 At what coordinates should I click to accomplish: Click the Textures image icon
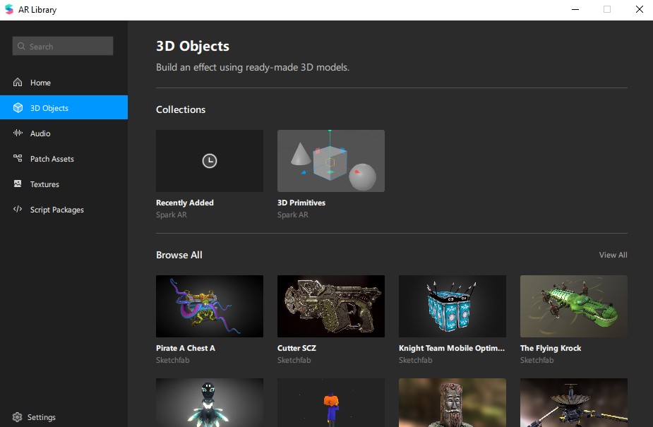coord(18,184)
